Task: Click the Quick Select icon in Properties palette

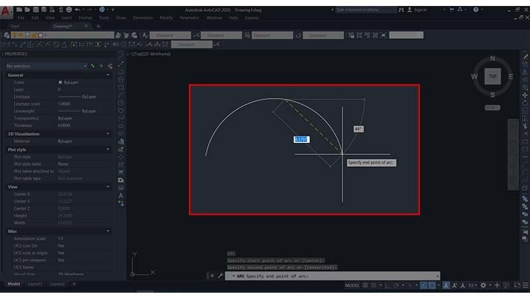Action: click(x=110, y=66)
